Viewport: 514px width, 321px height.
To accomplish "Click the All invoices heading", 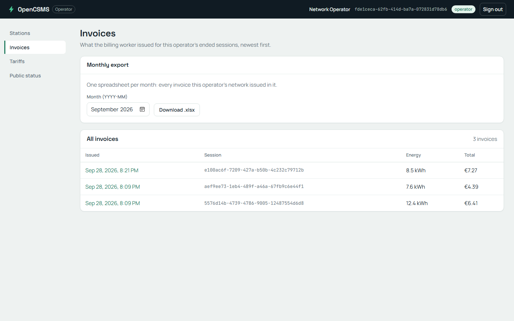I will (x=102, y=139).
